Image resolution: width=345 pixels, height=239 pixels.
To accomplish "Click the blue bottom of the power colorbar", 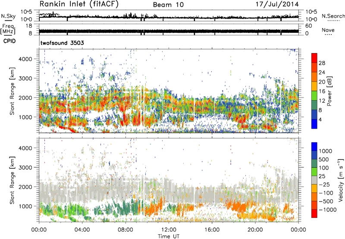I will click(x=314, y=124).
